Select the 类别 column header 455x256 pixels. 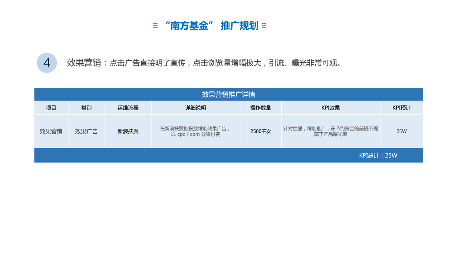[86, 108]
